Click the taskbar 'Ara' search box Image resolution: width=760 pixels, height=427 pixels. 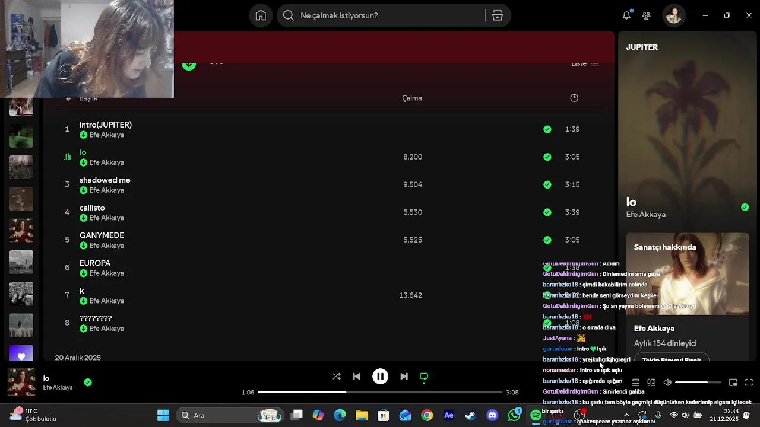(232, 415)
